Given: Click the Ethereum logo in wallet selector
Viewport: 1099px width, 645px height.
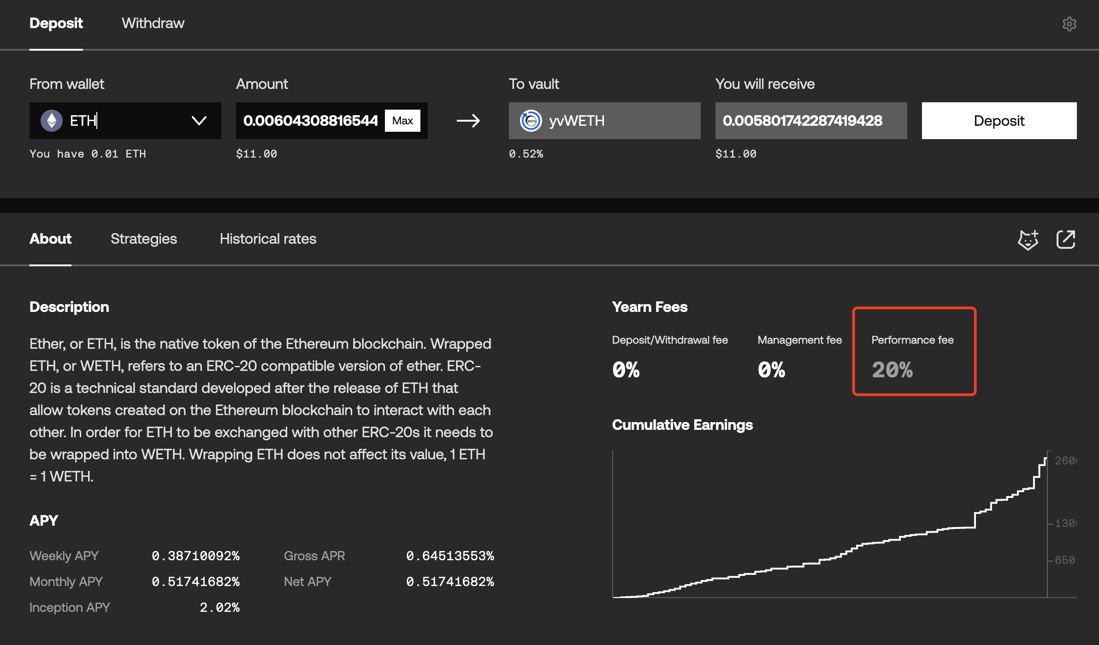Looking at the screenshot, I should [x=52, y=121].
